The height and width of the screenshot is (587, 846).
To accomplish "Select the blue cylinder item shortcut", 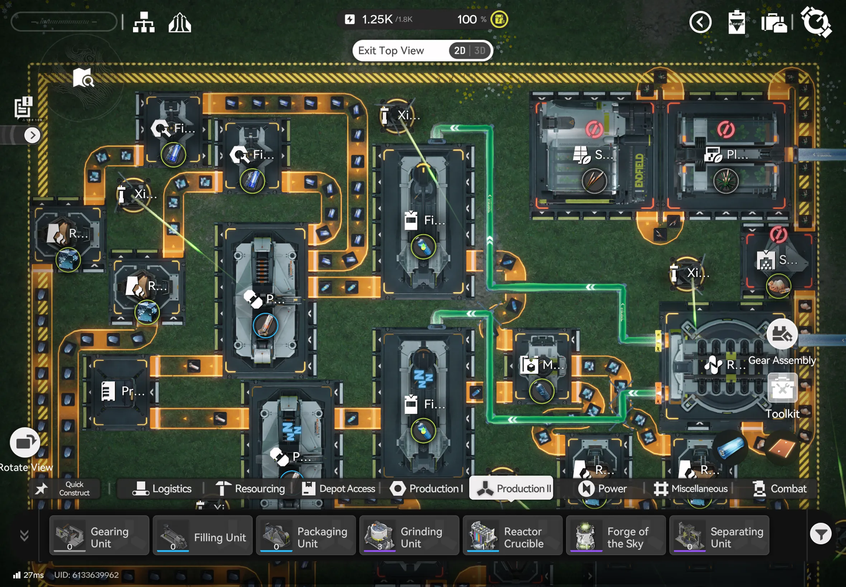I will 731,448.
